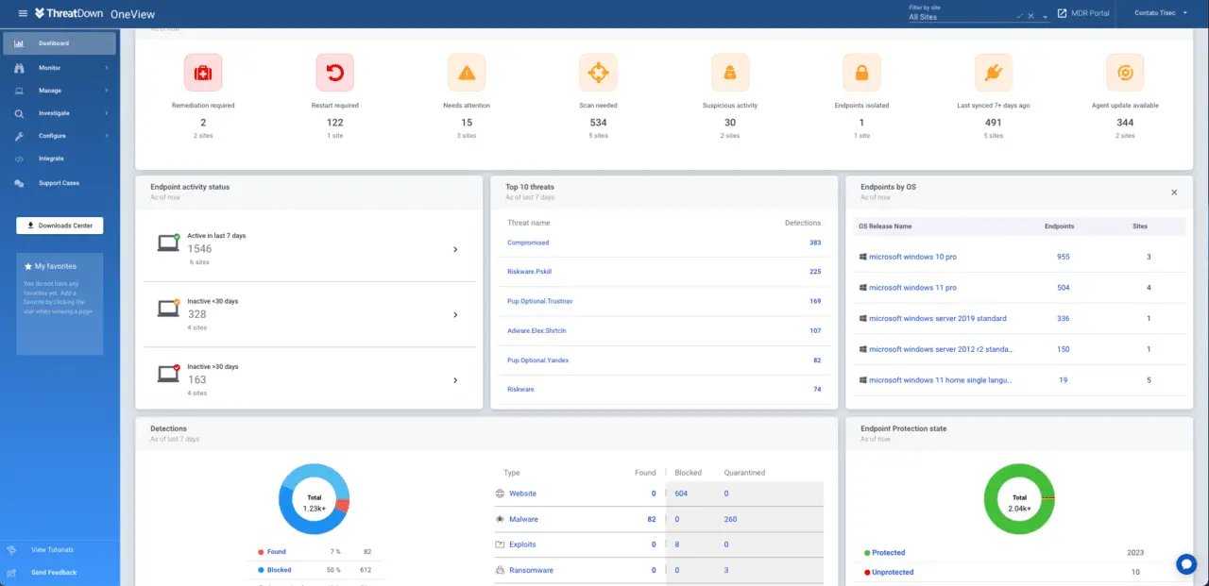The width and height of the screenshot is (1209, 586).
Task: Select the Dashboard icon in the sidebar
Action: [x=19, y=42]
